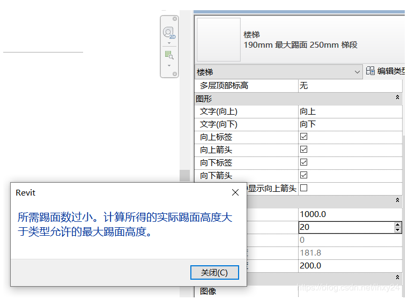This screenshot has height=299, width=408.
Task: Collapse the section above the 1000.0 value
Action: click(x=397, y=200)
